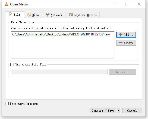Enable the Use a subtitle file checkbox
Screen dimensions: 148x119
[x=12, y=64]
